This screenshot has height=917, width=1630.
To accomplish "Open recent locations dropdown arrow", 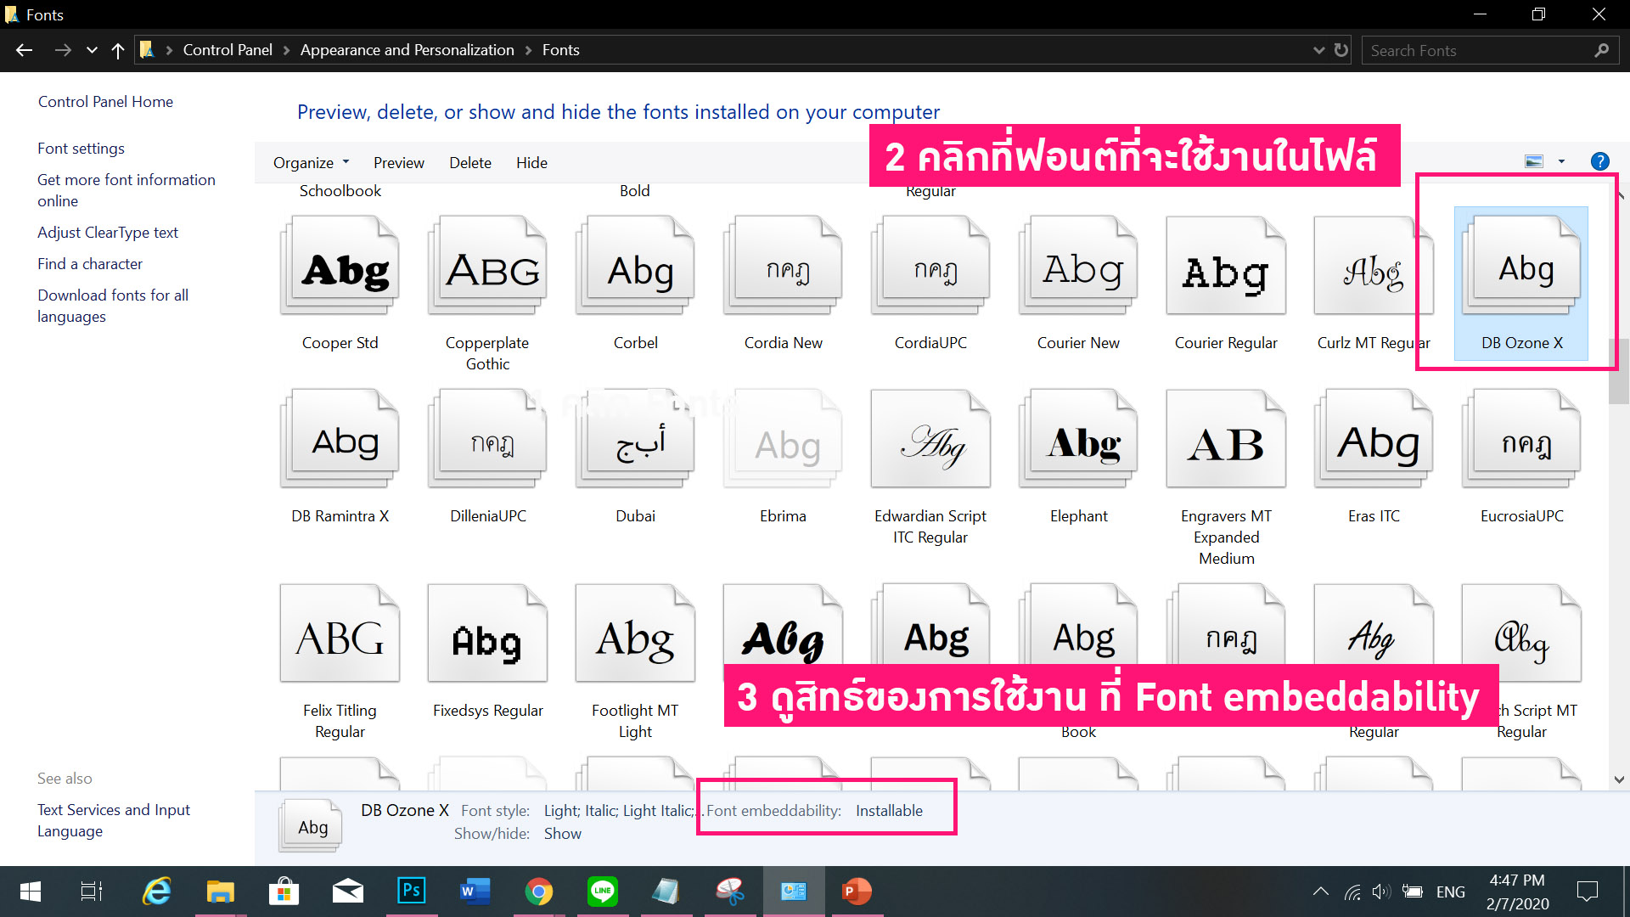I will (92, 50).
